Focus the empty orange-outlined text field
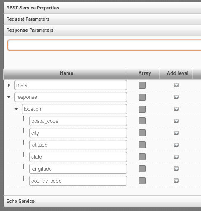Screen dimensions: 201x211 pyautogui.click(x=104, y=45)
